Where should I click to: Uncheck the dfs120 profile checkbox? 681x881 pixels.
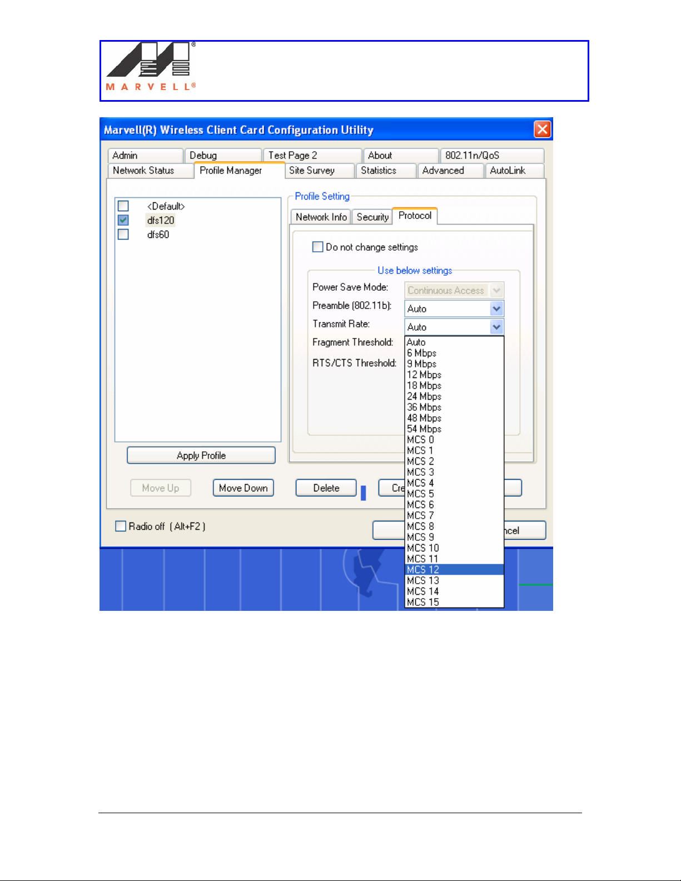pos(123,220)
